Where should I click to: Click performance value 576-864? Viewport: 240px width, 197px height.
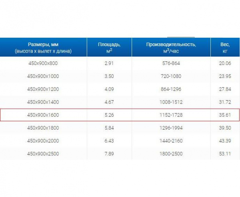[x=171, y=63]
